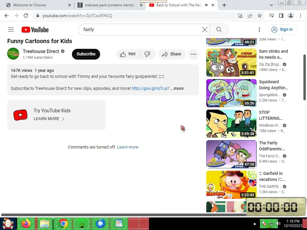307x230 pixels.
Task: Open the YouTube hamburger guide menu
Action: (11, 30)
